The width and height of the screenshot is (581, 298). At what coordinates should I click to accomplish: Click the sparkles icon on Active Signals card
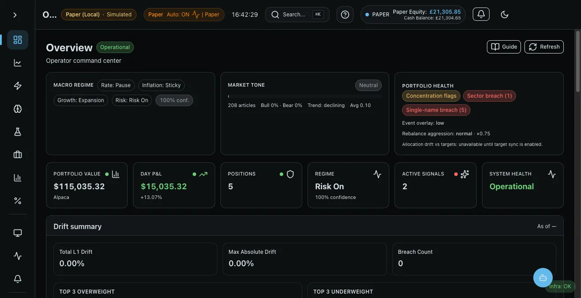pos(464,174)
